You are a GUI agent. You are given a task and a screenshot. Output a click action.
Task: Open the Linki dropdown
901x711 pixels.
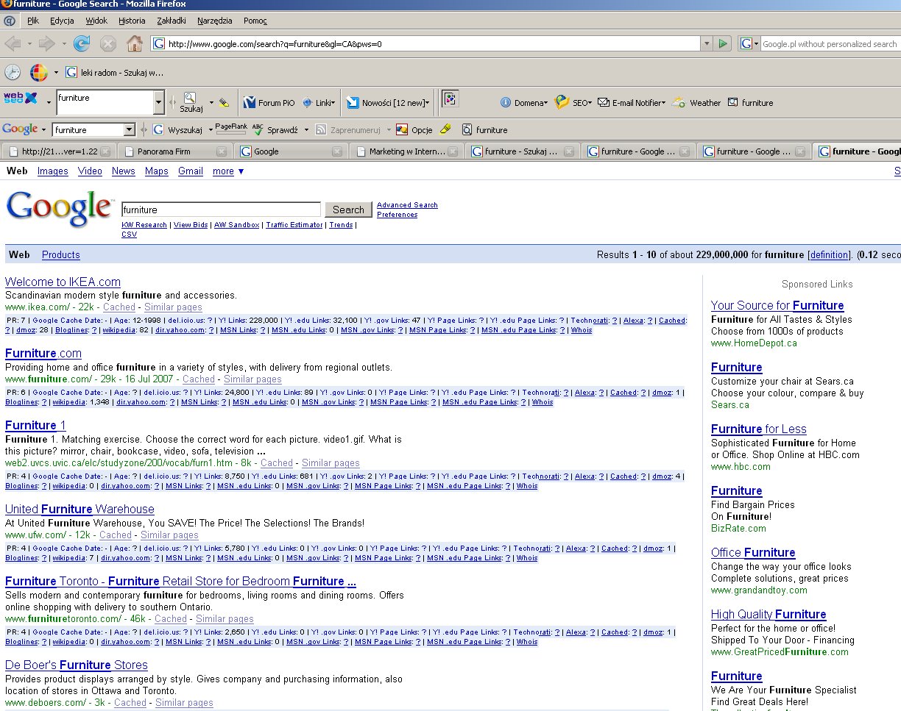point(318,103)
